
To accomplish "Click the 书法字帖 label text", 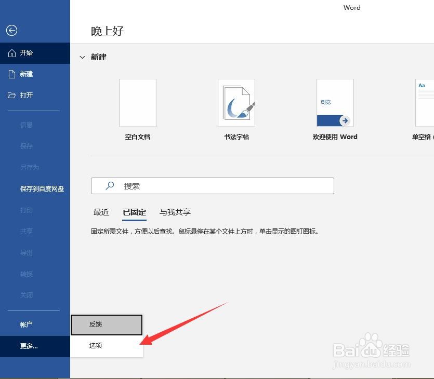I will click(x=236, y=137).
